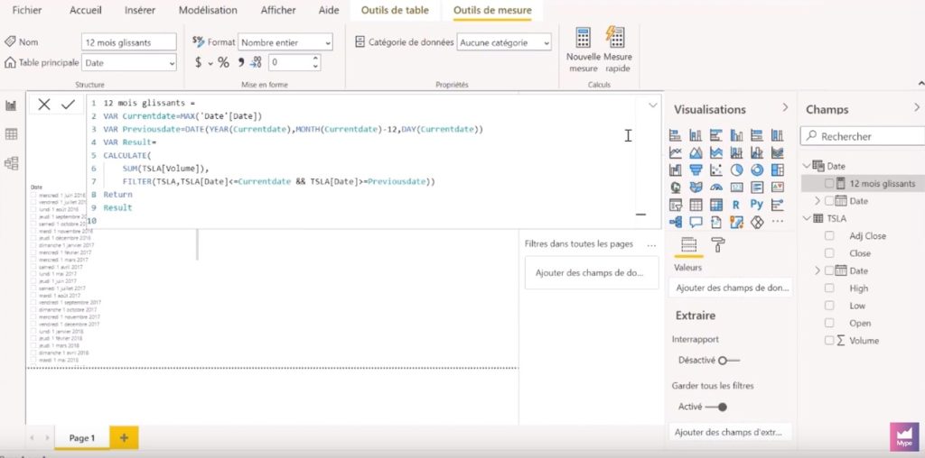
Task: Check the Low field checkbox
Action: coord(829,306)
